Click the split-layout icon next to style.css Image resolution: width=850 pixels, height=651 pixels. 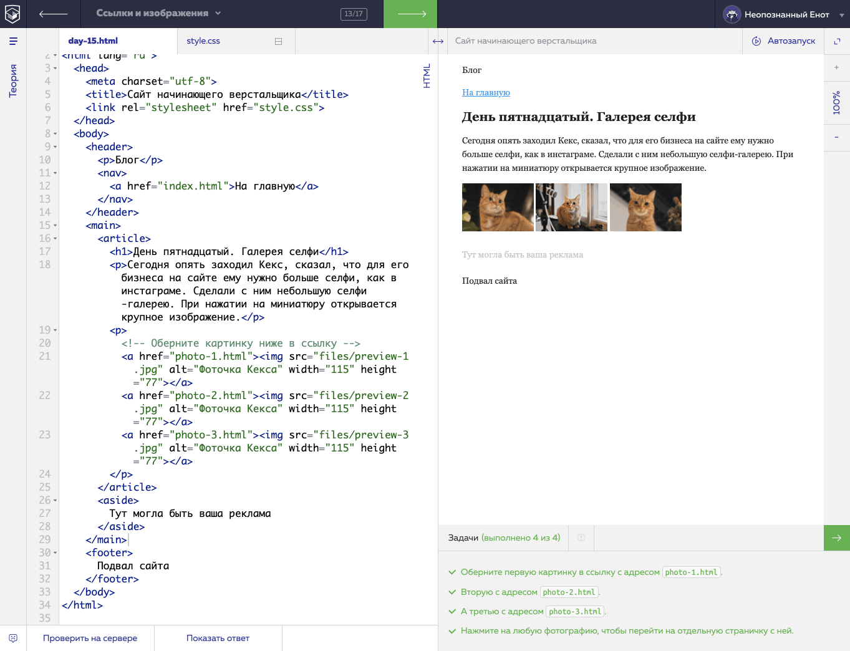click(x=278, y=41)
